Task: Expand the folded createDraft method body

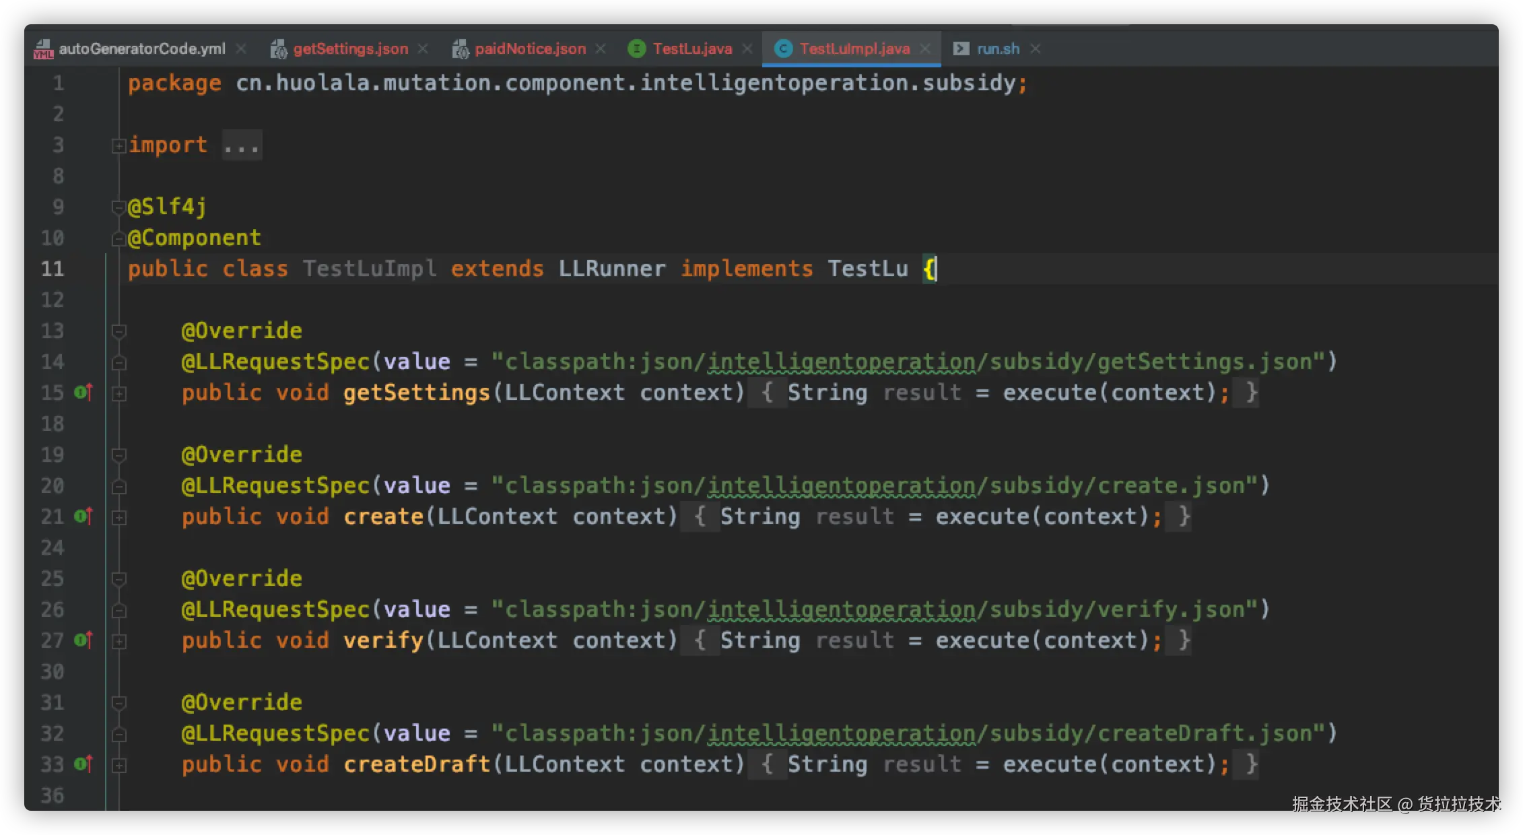Action: [x=119, y=765]
